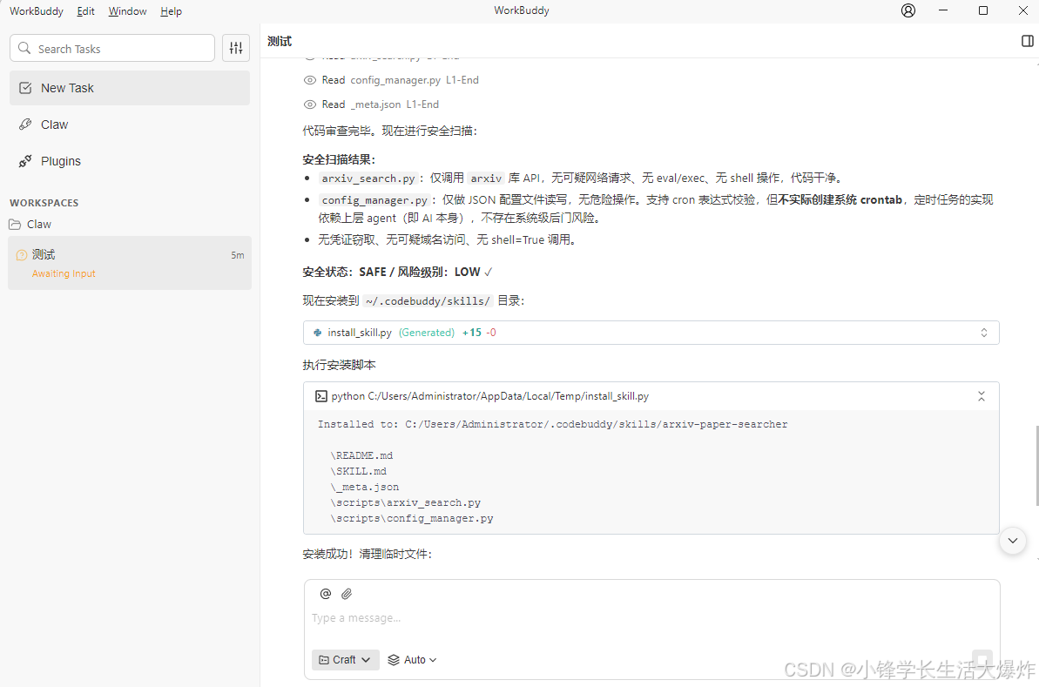Click the 安全扫描结果 heading
Viewport: 1039px width, 687px height.
point(340,159)
